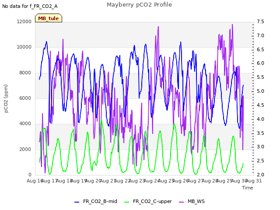This screenshot has height=210, width=280.
Task: Click the Aug 28 x-axis date label
Action: [x=210, y=181]
